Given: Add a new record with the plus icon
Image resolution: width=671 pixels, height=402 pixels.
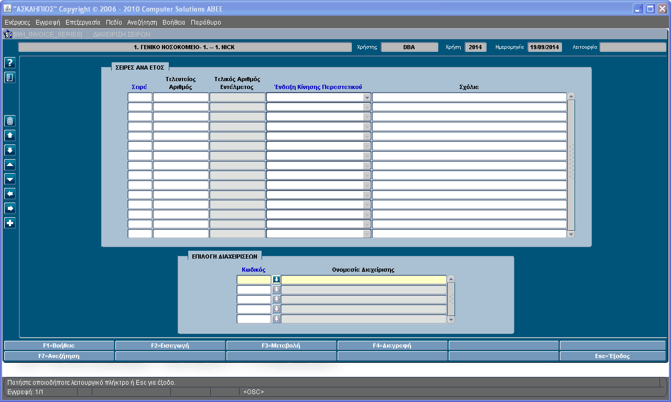Looking at the screenshot, I should click(10, 224).
